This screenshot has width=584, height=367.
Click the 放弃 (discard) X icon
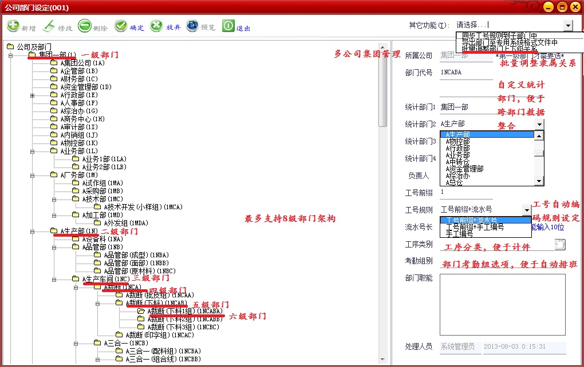click(156, 26)
